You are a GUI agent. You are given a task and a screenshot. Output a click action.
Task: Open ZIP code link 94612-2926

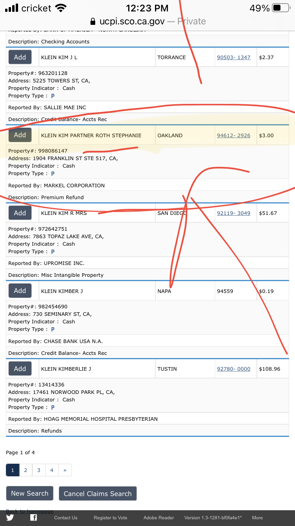234,135
